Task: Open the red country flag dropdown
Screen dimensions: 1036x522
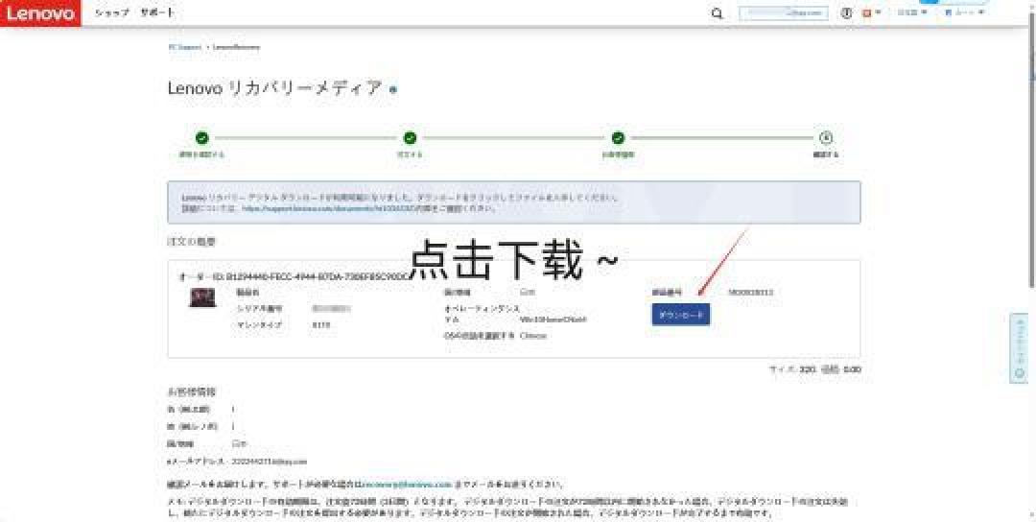Action: coord(871,12)
